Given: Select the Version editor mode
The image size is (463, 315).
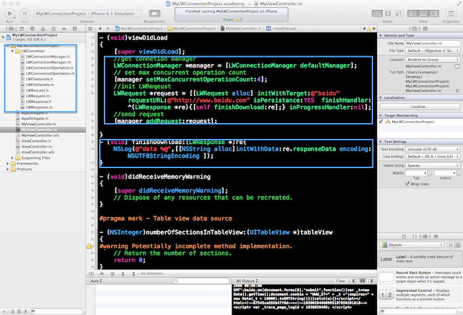Looking at the screenshot, I should (398, 14).
